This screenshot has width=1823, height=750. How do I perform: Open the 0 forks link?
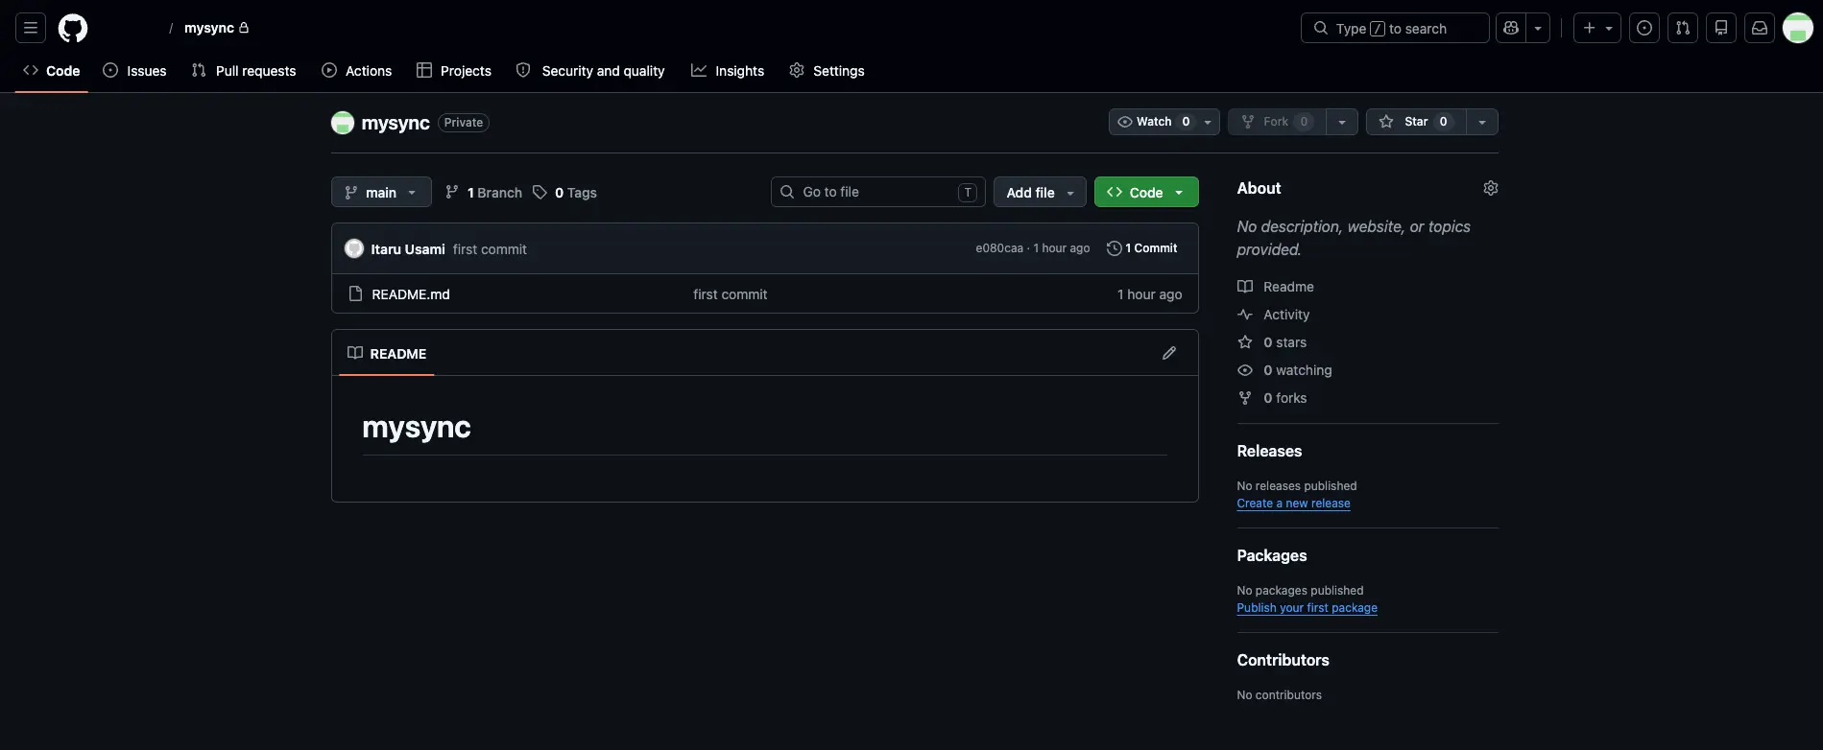(x=1272, y=398)
